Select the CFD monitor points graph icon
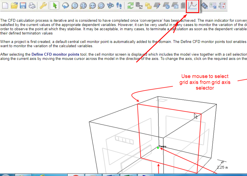The image size is (247, 176). [193, 6]
